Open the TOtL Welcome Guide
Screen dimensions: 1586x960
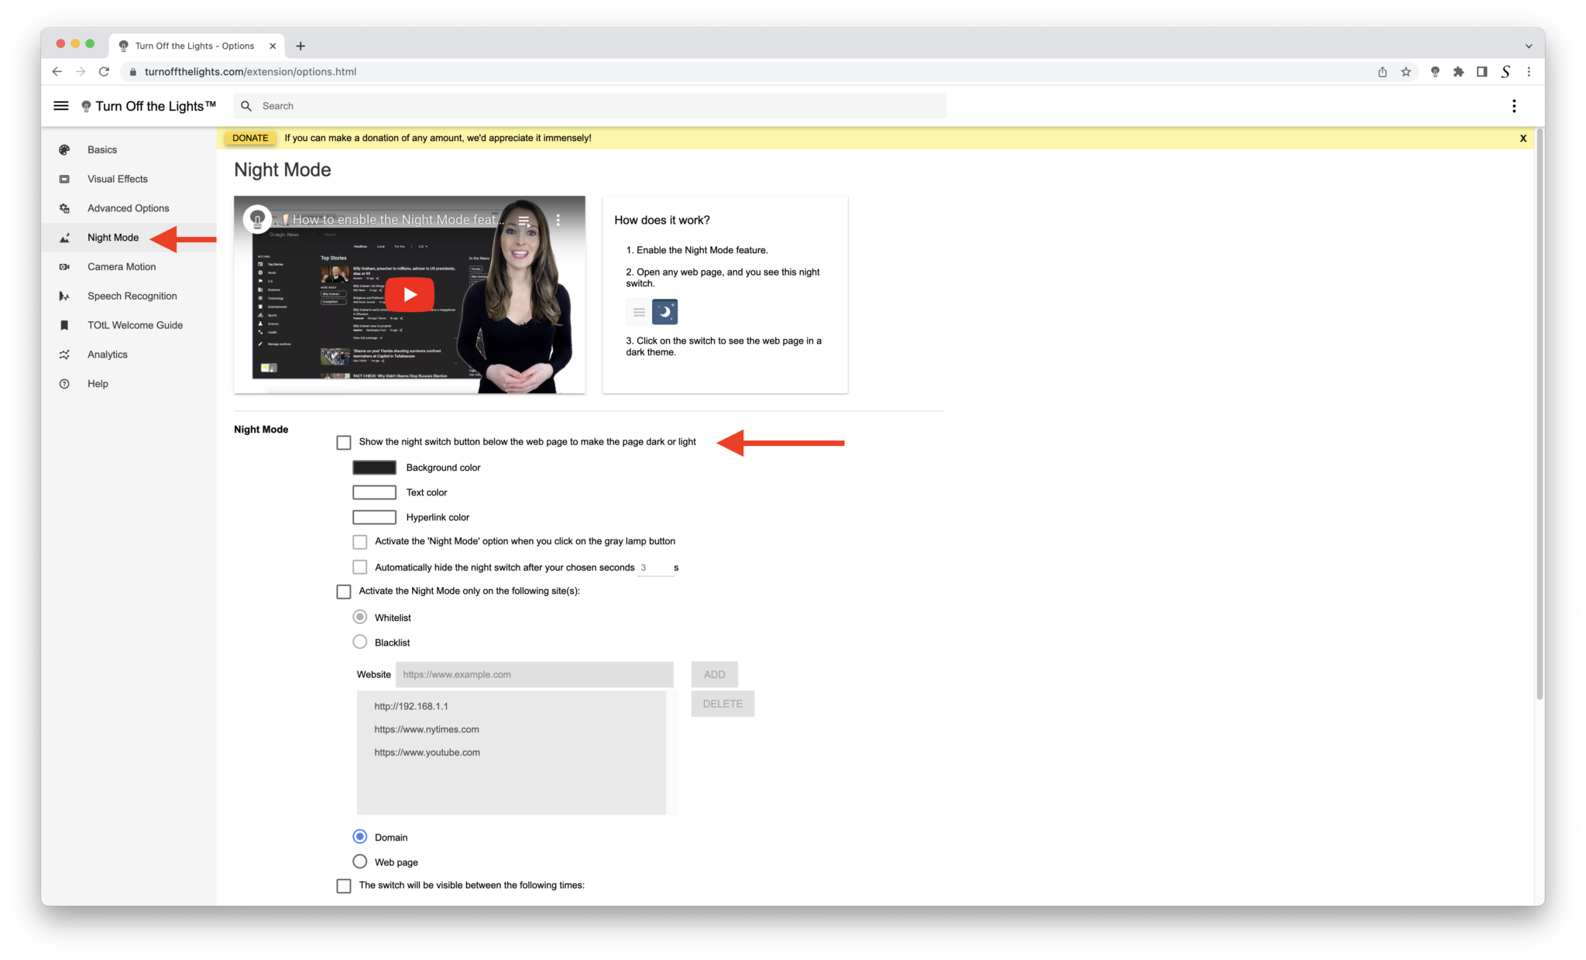coord(135,324)
